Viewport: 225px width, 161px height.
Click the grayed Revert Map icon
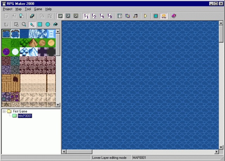click(x=50, y=16)
